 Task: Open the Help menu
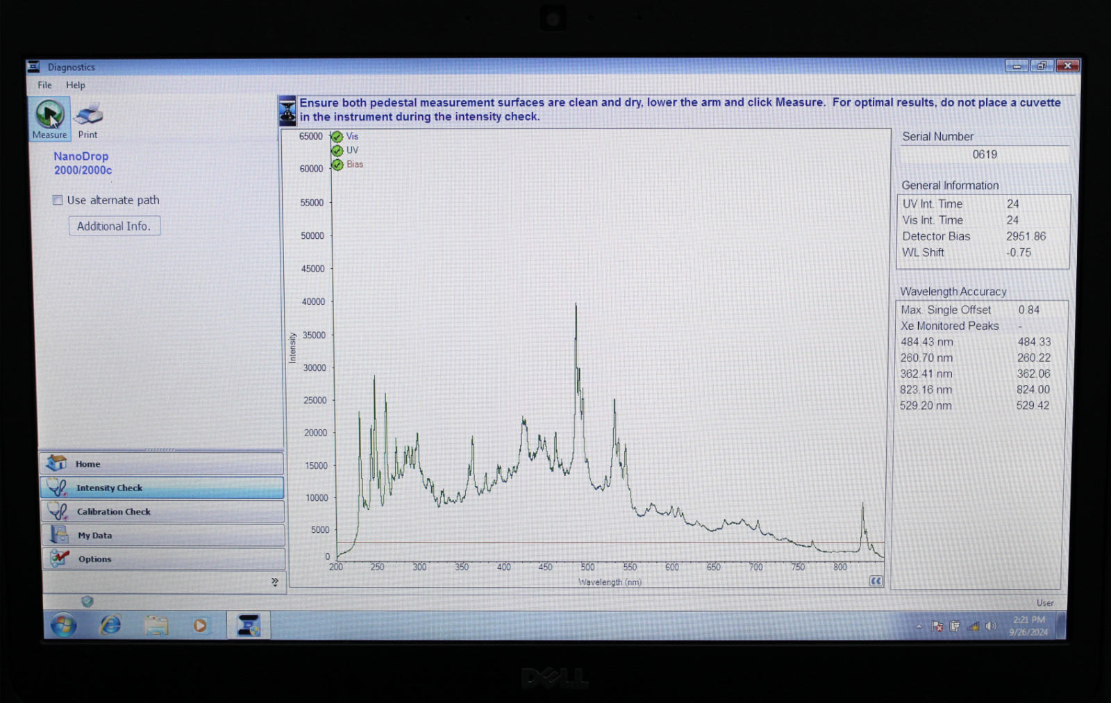[76, 85]
